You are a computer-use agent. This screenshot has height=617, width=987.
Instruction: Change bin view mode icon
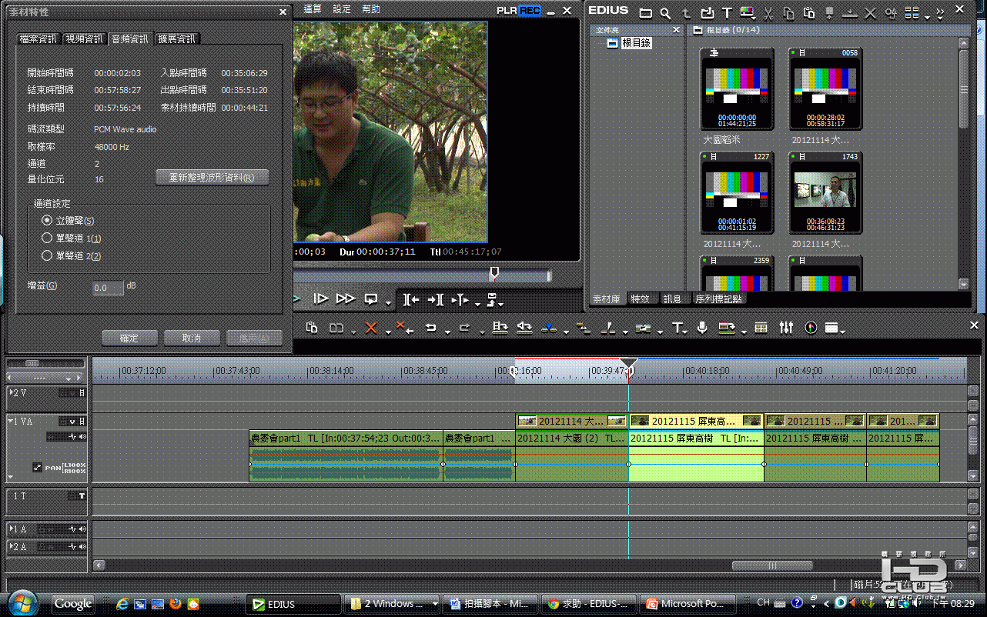(x=912, y=13)
